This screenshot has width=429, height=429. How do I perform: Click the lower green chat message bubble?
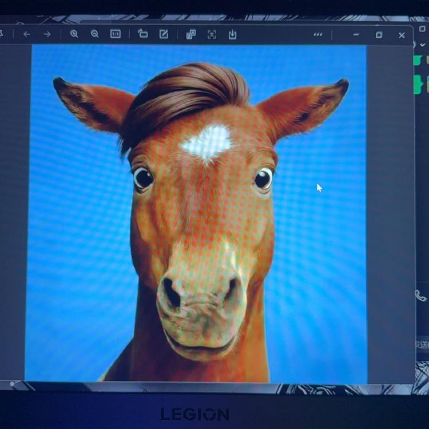(419, 84)
